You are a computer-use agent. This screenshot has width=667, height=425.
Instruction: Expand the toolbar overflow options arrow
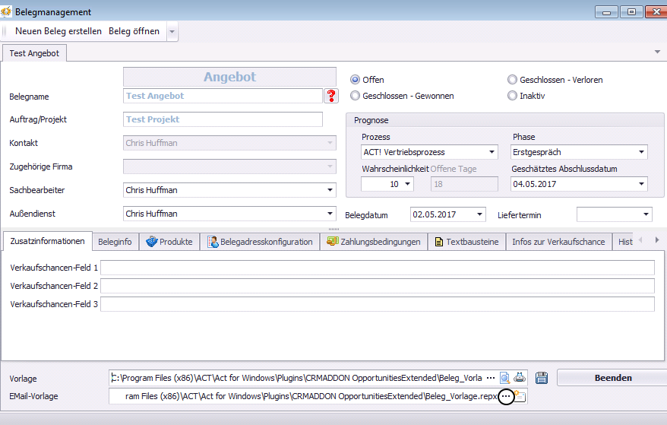tap(172, 31)
